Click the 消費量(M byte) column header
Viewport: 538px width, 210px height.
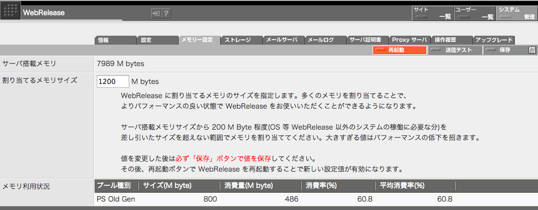249,186
